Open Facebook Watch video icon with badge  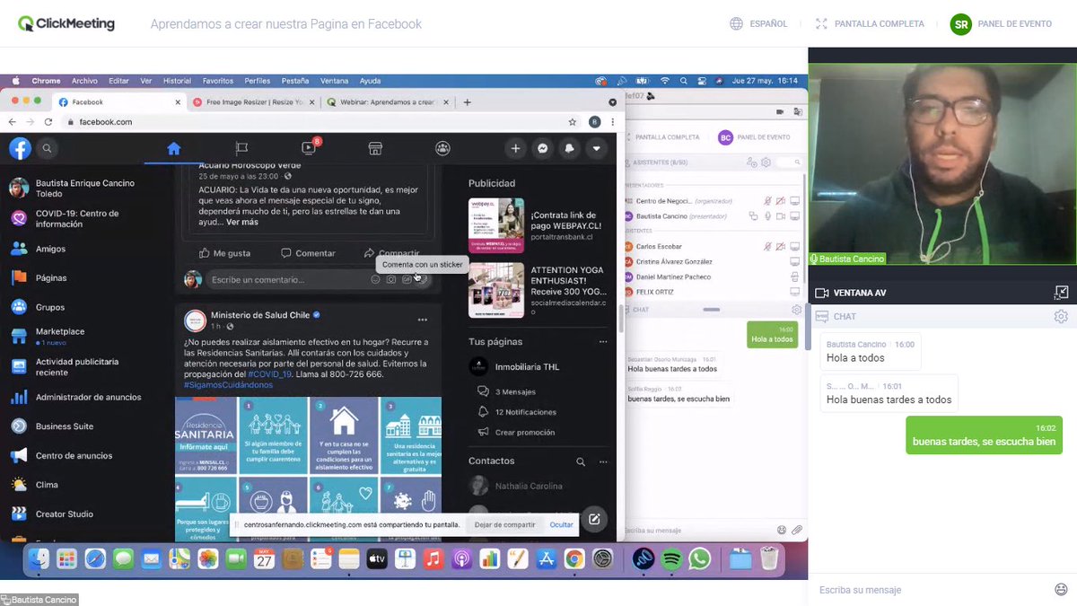pyautogui.click(x=309, y=148)
